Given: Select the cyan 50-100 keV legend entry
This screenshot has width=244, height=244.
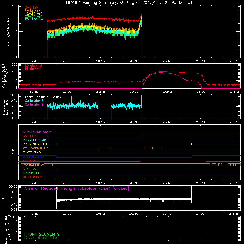Looking at the screenshot, I should [x=34, y=20].
